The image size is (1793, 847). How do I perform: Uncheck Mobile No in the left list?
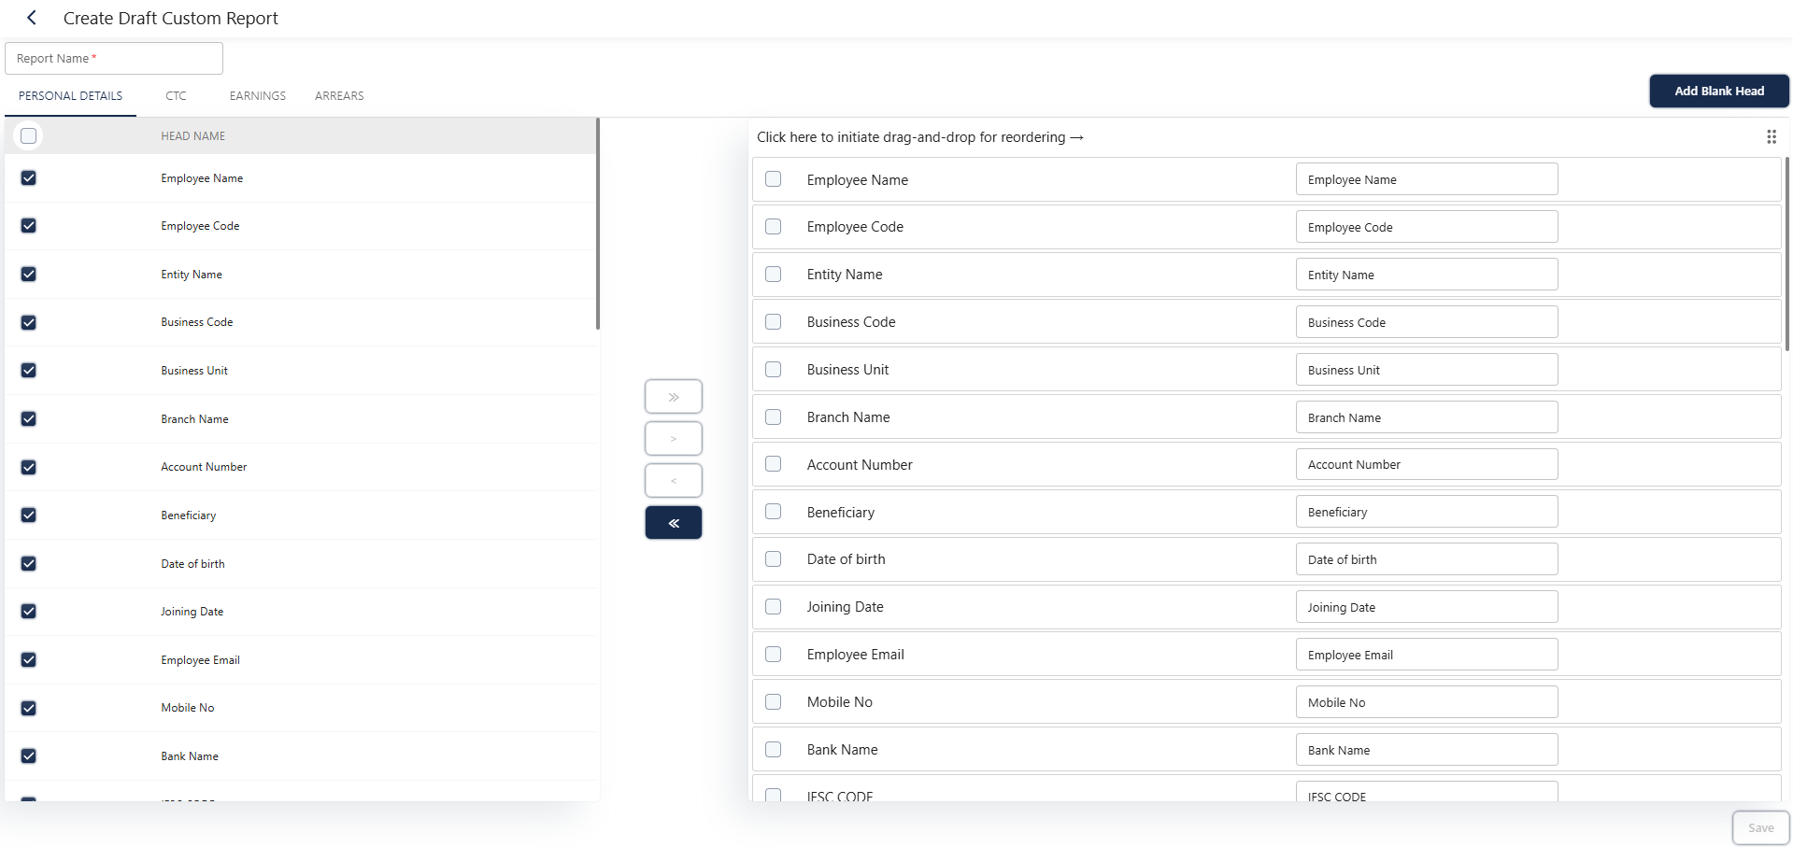[29, 708]
